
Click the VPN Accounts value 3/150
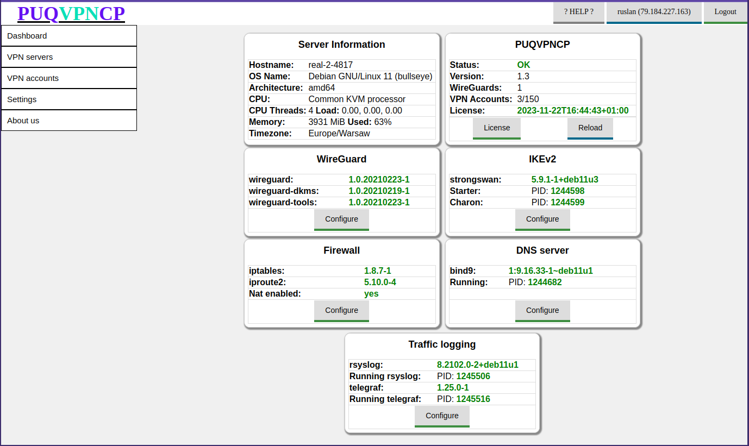pos(528,99)
